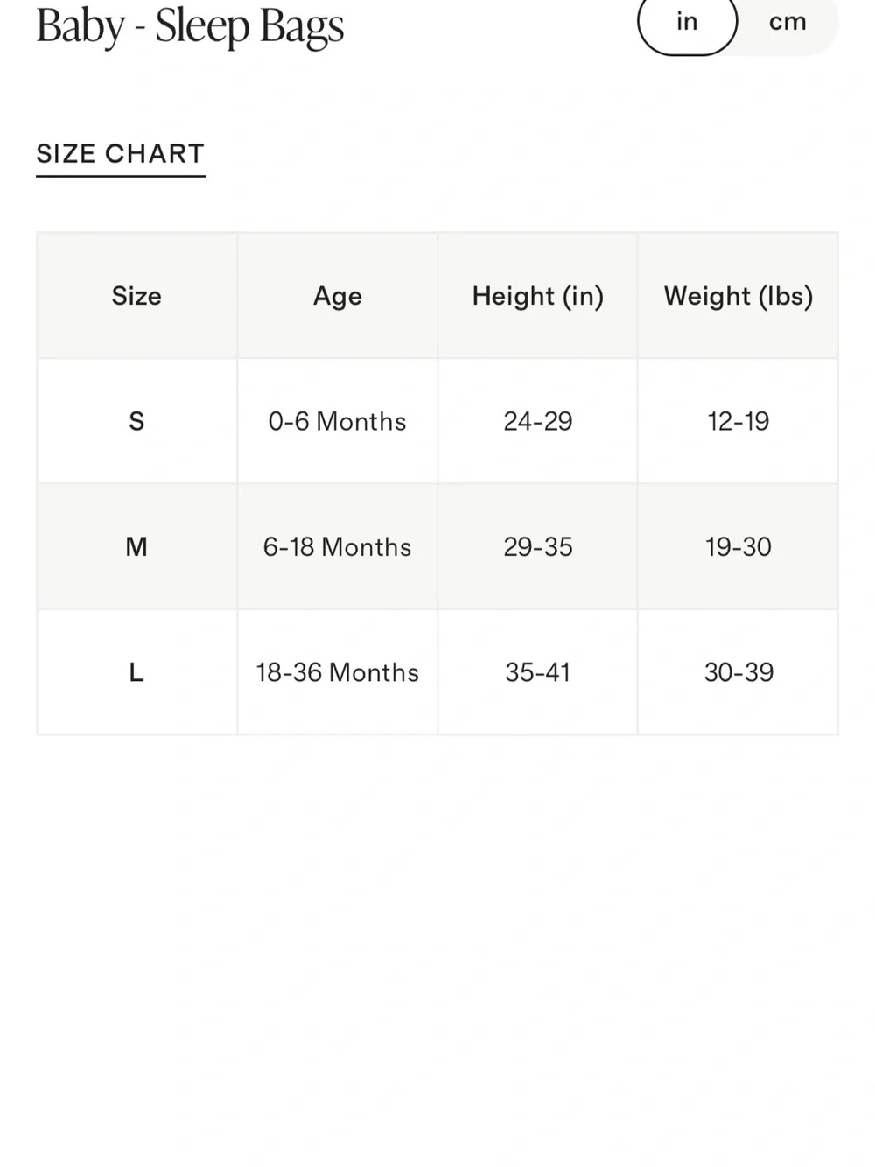Click the 12-19 weight cell
875x1167 pixels.
pyautogui.click(x=738, y=421)
